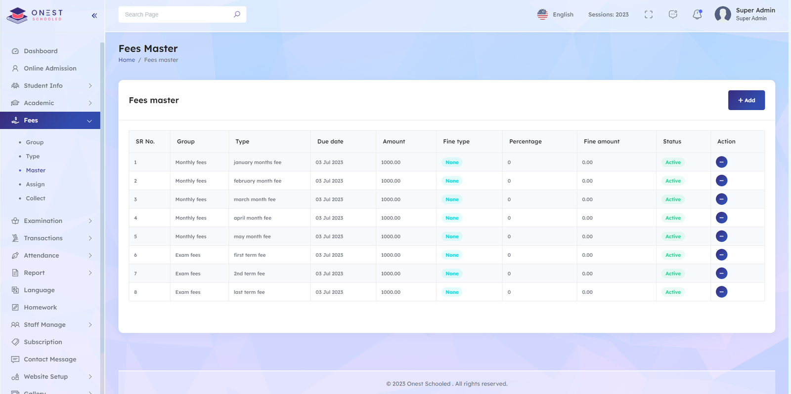Click the Report document icon
The width and height of the screenshot is (791, 394).
15,273
